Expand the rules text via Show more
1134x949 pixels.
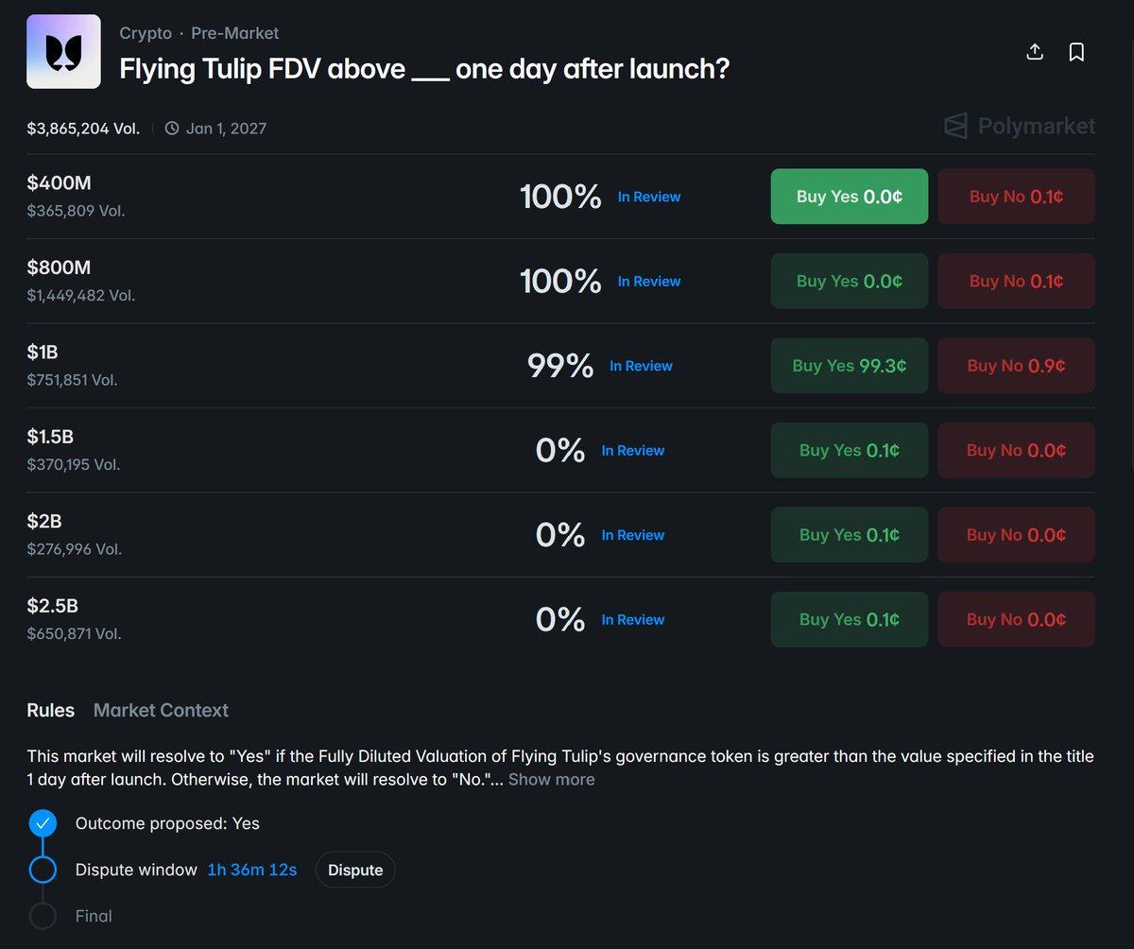click(x=551, y=779)
